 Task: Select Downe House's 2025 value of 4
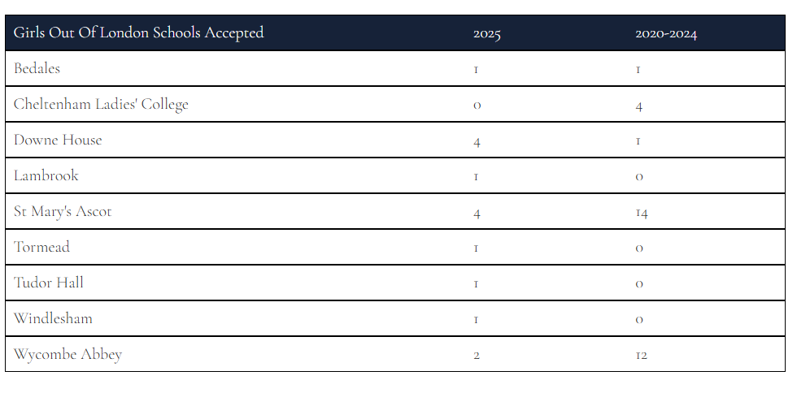pos(477,141)
